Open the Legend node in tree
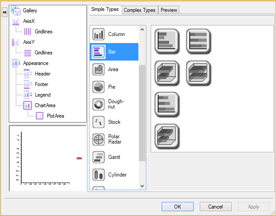The image size is (276, 216). (x=42, y=95)
